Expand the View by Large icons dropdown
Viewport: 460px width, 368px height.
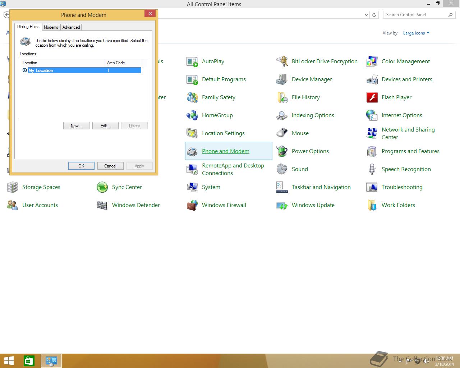tap(416, 33)
